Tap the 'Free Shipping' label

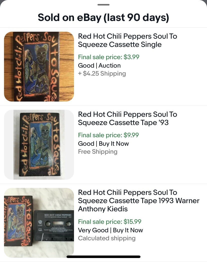pos(98,151)
